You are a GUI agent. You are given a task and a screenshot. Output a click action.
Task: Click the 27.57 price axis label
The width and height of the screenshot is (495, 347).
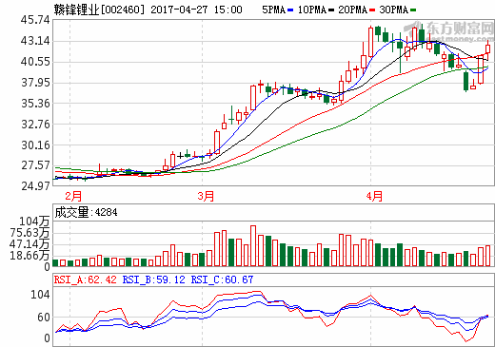(35, 165)
